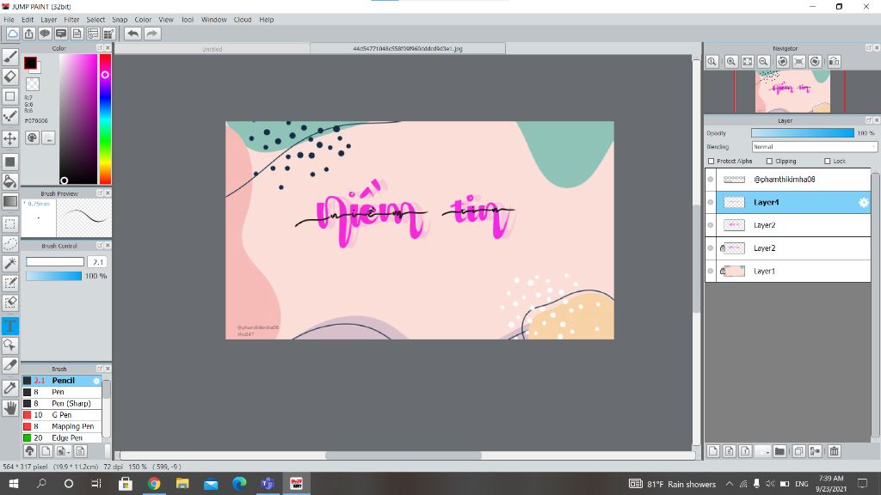This screenshot has height=495, width=881.
Task: Click the flip view icon in the Navigator
Action: 835,61
